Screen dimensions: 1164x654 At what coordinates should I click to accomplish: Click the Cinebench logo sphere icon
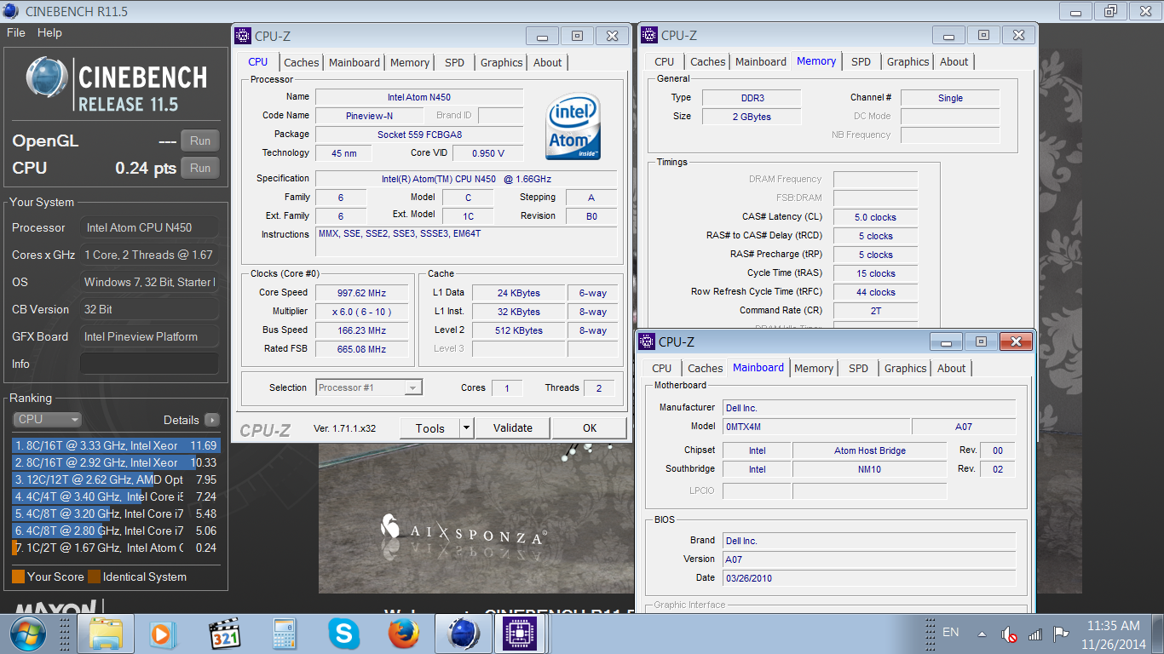click(x=47, y=79)
